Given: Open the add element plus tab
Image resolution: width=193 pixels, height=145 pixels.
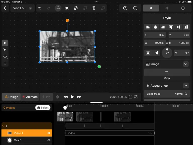Looking at the screenshot, I should pos(183,8).
